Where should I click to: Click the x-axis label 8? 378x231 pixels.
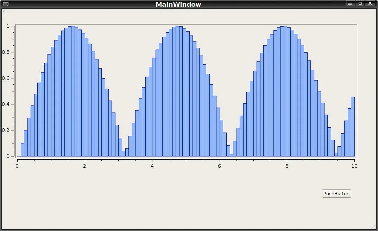[x=287, y=166]
